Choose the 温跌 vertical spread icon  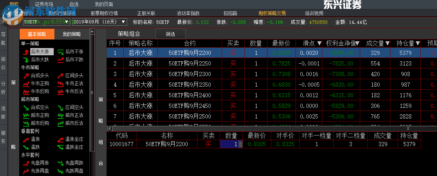pyautogui.click(x=26, y=147)
